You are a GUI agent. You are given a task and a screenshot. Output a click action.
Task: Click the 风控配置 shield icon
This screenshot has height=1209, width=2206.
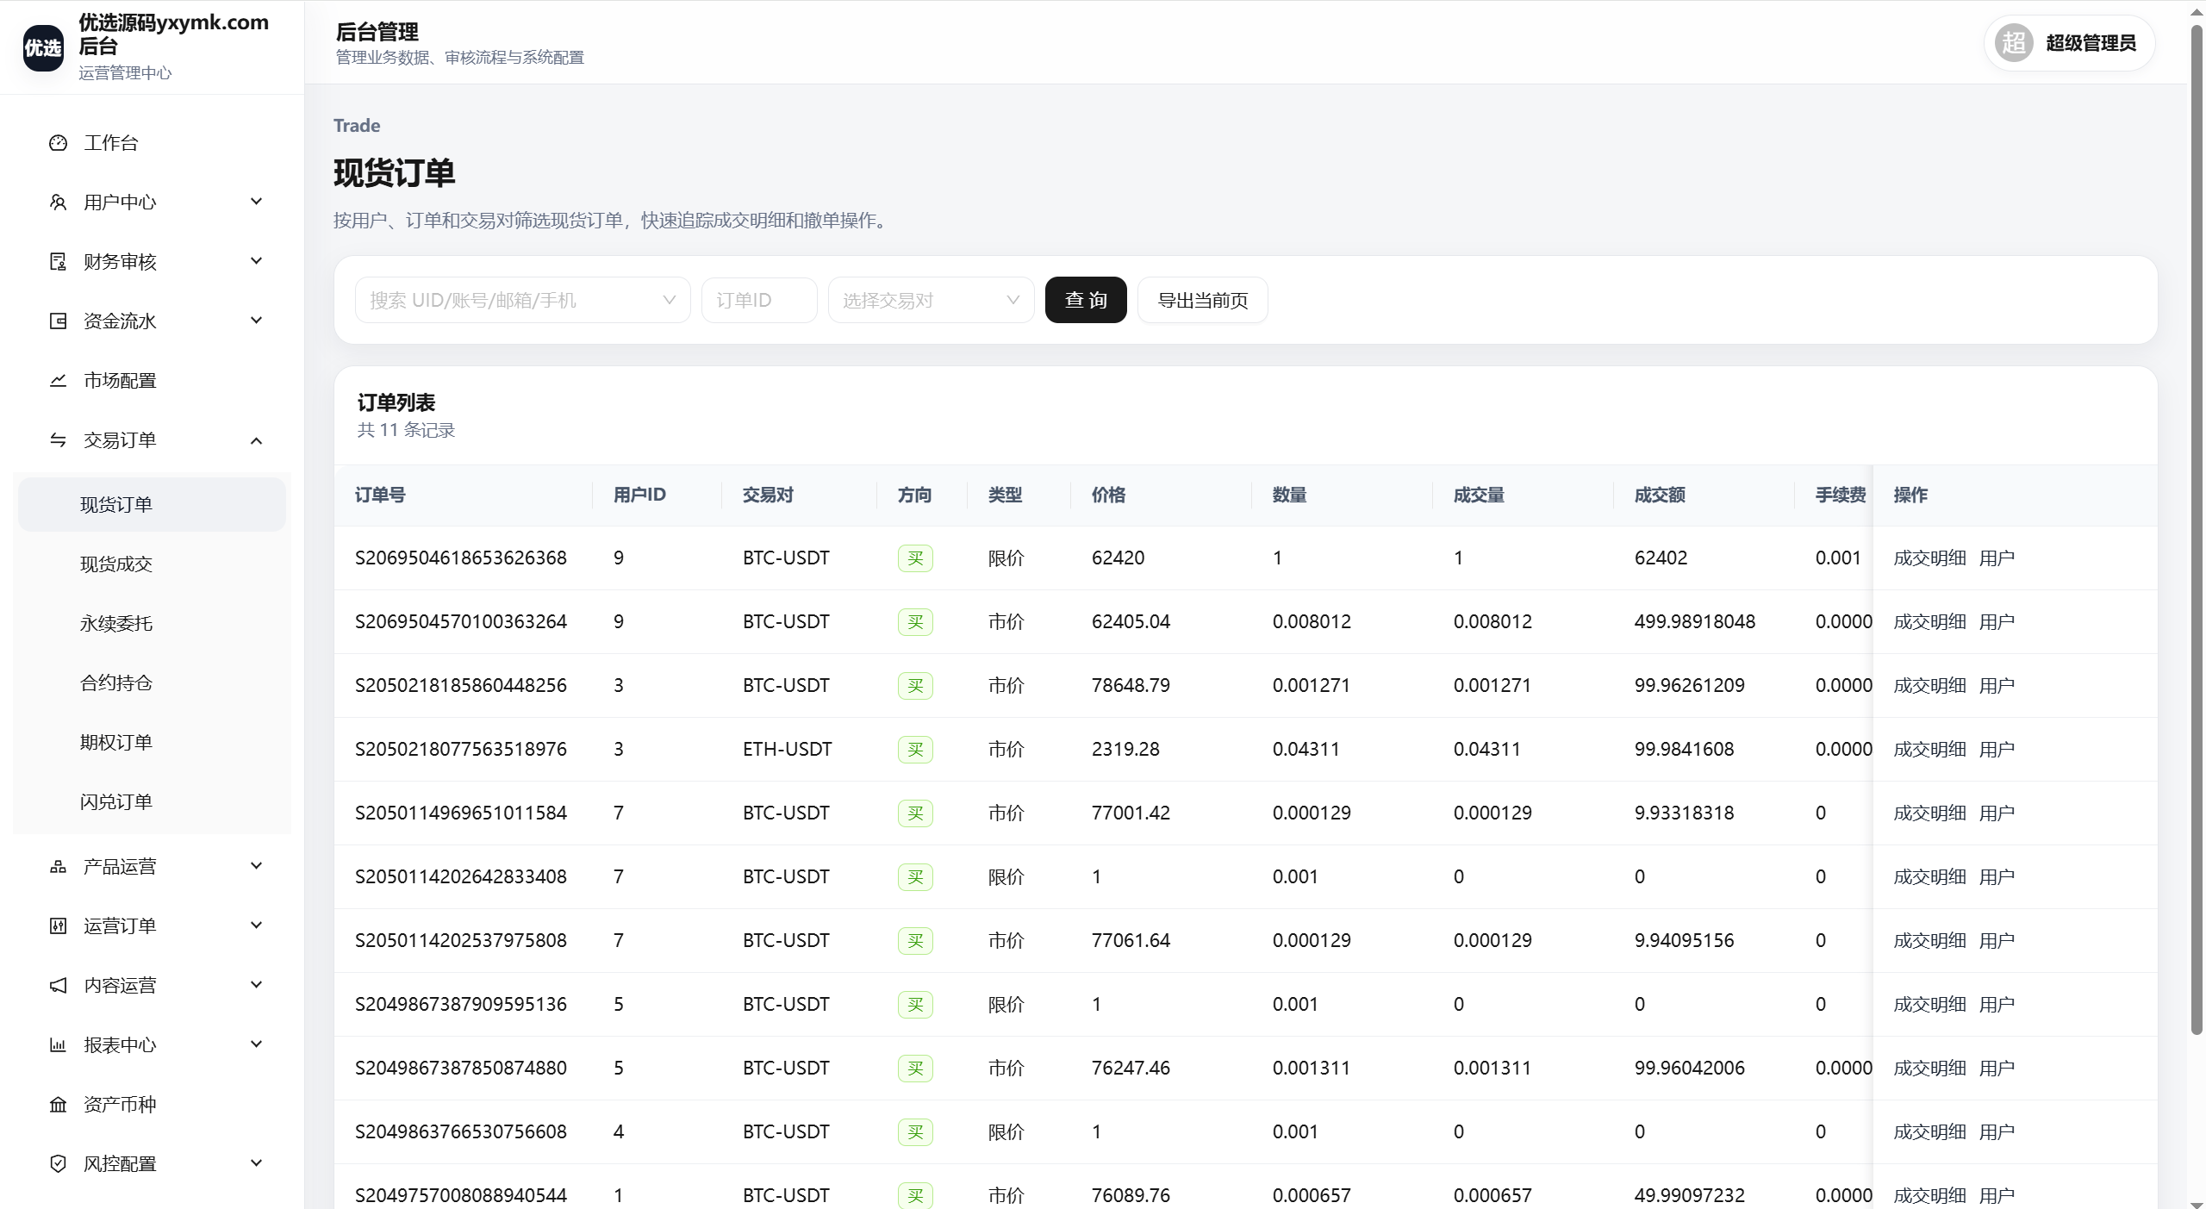[58, 1164]
